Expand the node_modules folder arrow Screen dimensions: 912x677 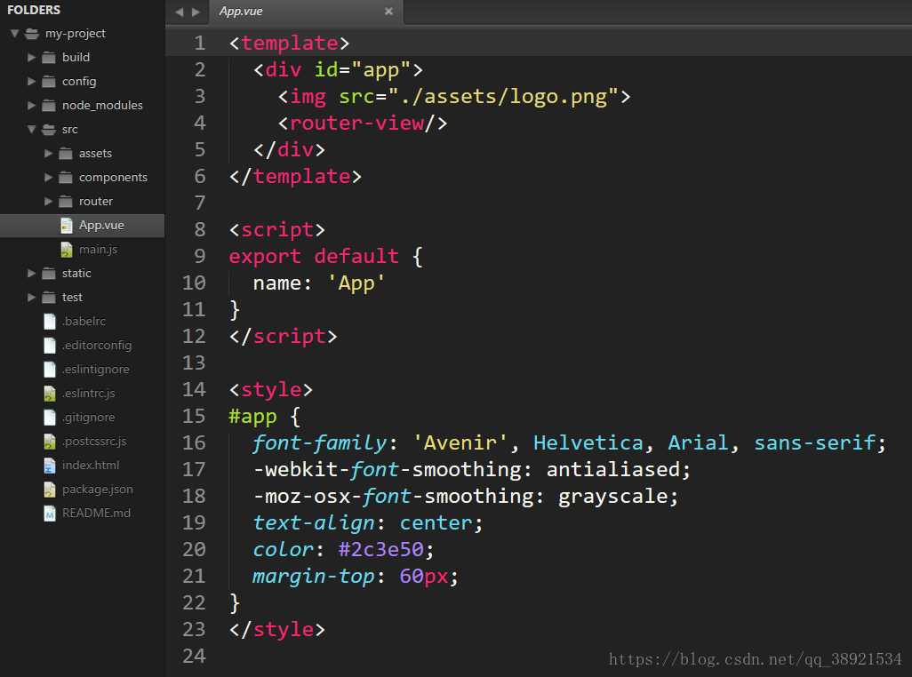31,106
